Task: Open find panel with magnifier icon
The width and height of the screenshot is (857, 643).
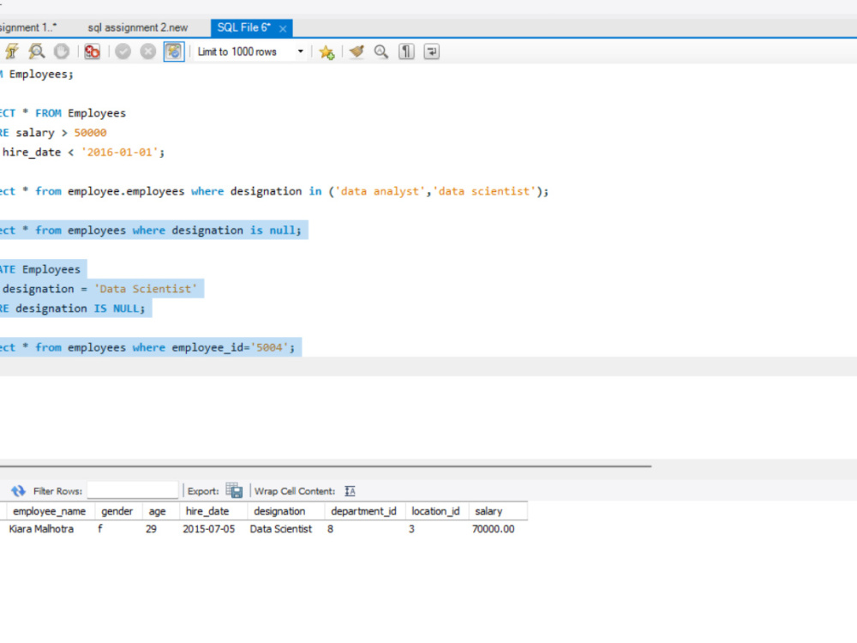Action: tap(381, 51)
